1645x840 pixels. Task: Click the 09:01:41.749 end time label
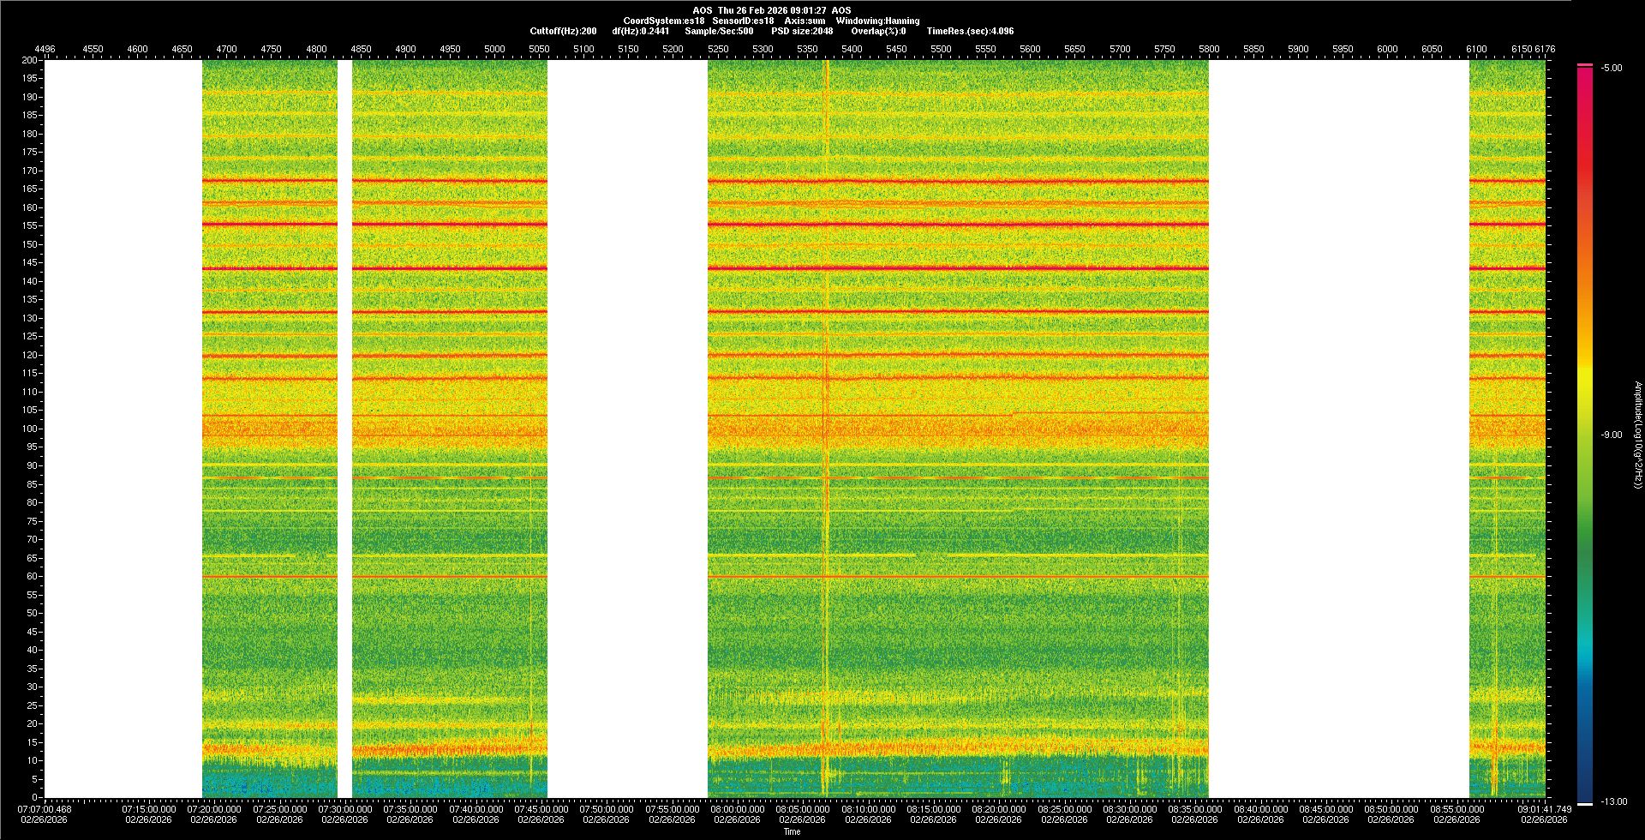[x=1544, y=809]
